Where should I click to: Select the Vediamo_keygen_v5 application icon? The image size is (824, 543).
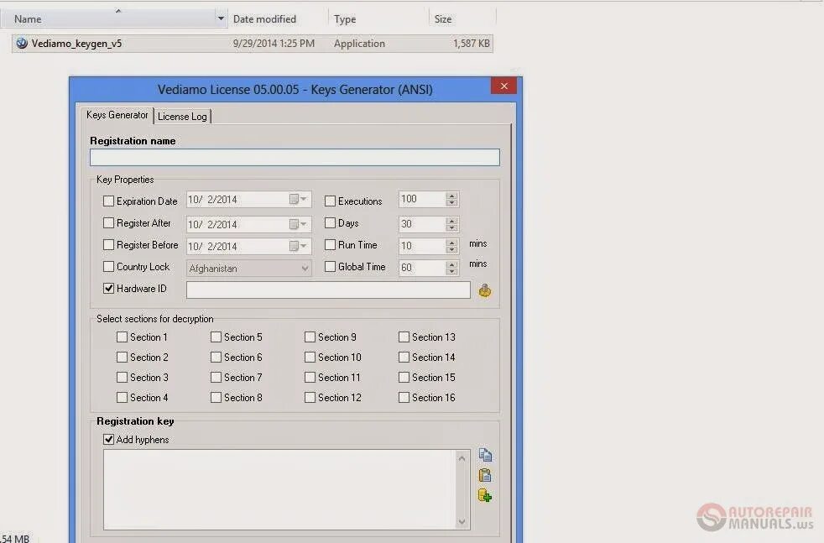point(22,43)
